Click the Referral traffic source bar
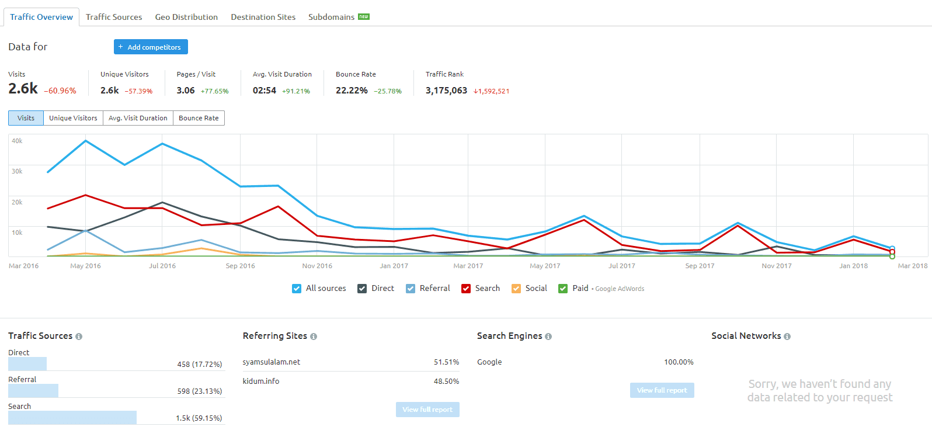 point(33,391)
